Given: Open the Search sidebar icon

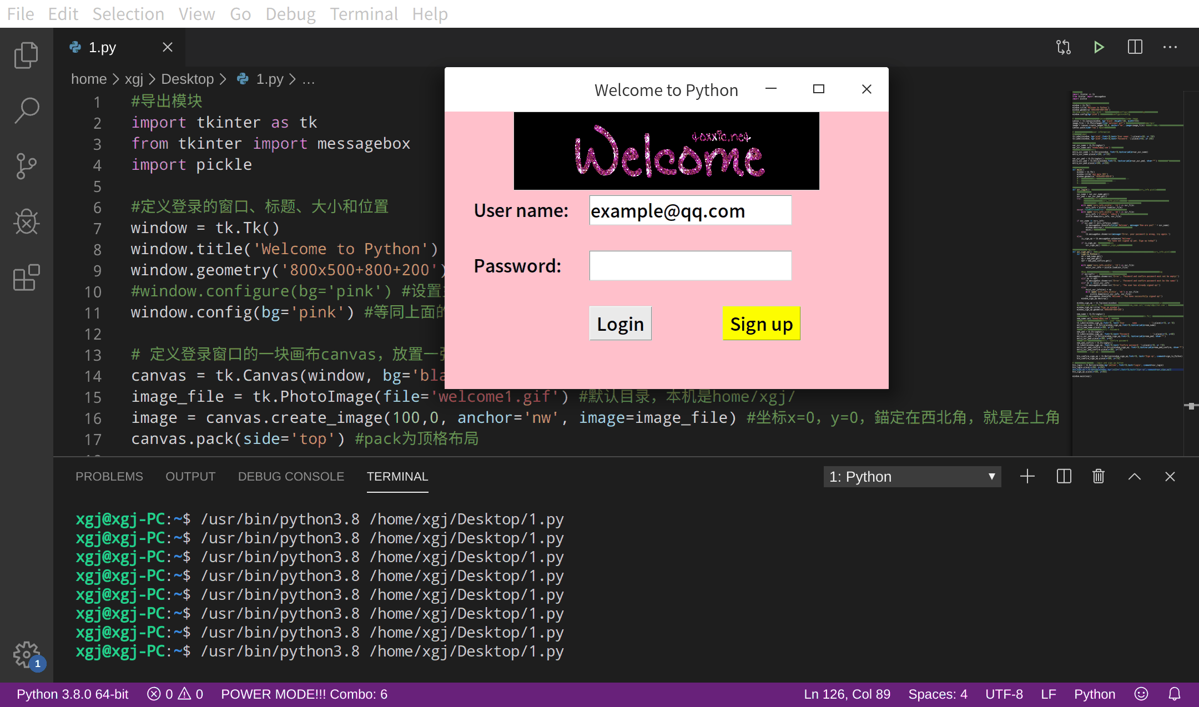Looking at the screenshot, I should click(x=26, y=110).
